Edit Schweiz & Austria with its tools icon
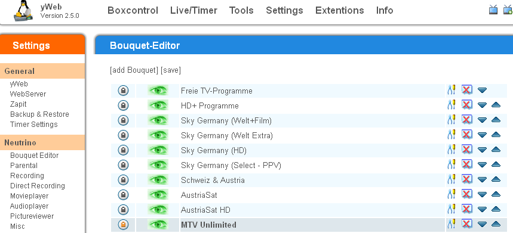The height and width of the screenshot is (233, 513). [451, 180]
